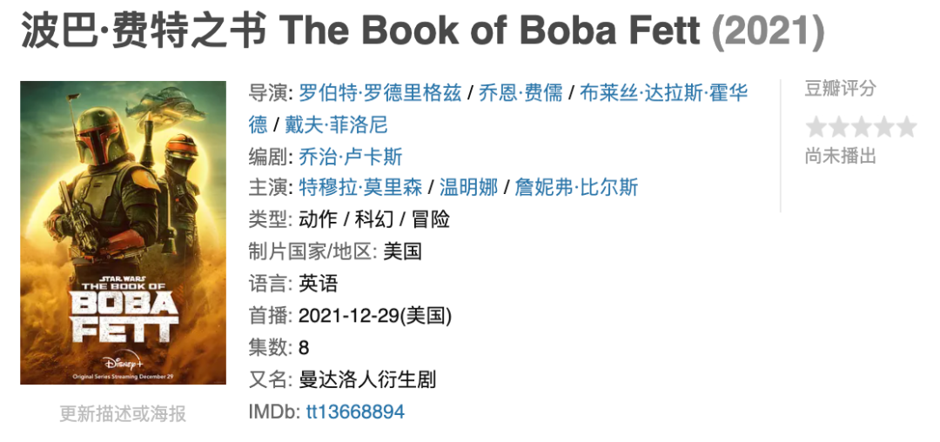Open the Boba Fett poster image

[123, 232]
